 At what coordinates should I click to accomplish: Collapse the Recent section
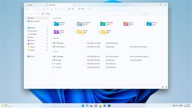click(x=52, y=52)
